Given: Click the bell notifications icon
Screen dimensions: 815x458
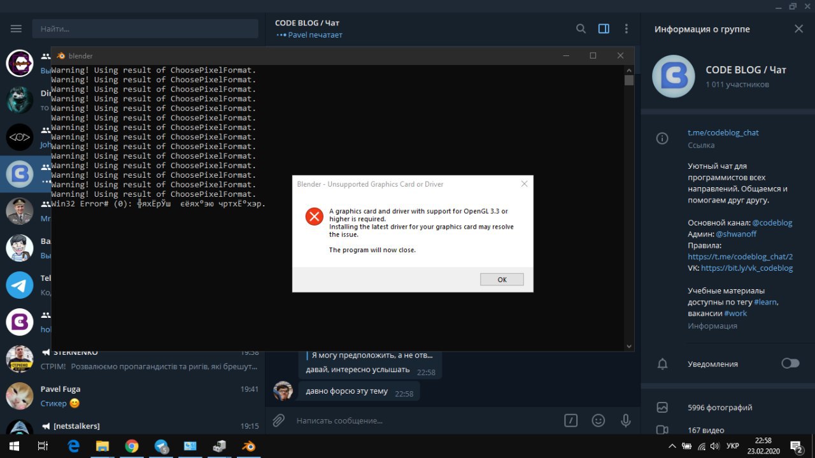Looking at the screenshot, I should (662, 364).
